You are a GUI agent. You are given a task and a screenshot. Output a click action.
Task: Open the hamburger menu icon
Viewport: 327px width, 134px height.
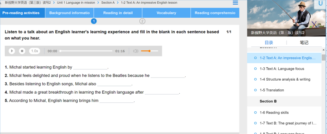[x=235, y=3]
